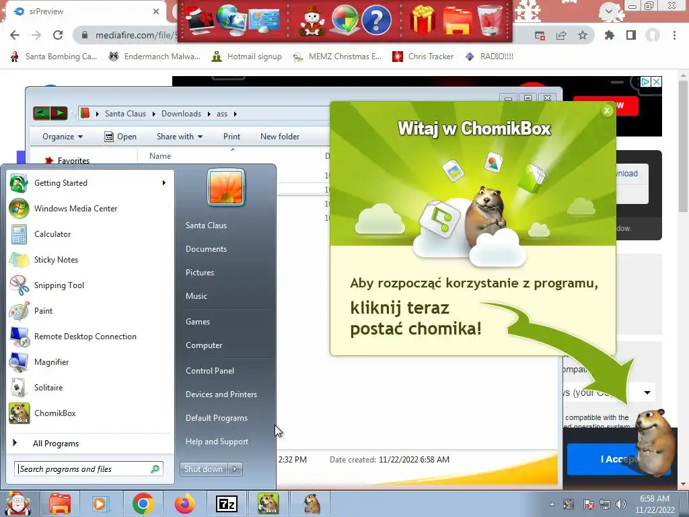
Task: Open the red folder taskbar icon
Action: pyautogui.click(x=60, y=504)
